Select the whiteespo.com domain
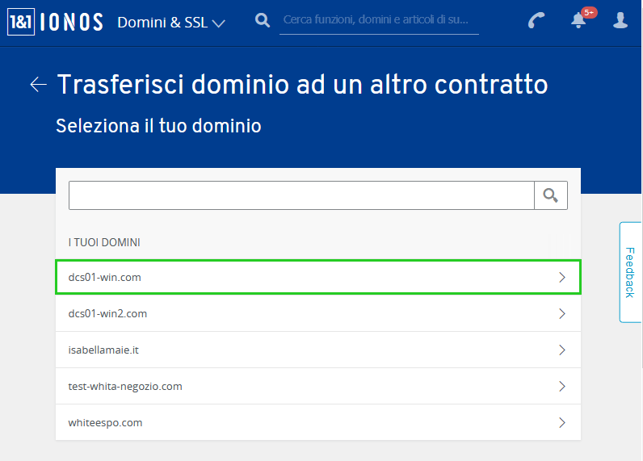 (x=318, y=422)
